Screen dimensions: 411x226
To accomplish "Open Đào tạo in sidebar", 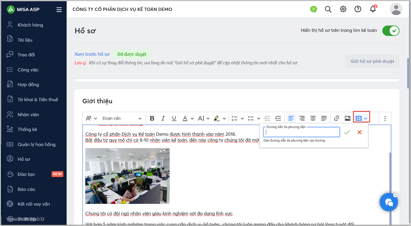I will pos(26,174).
